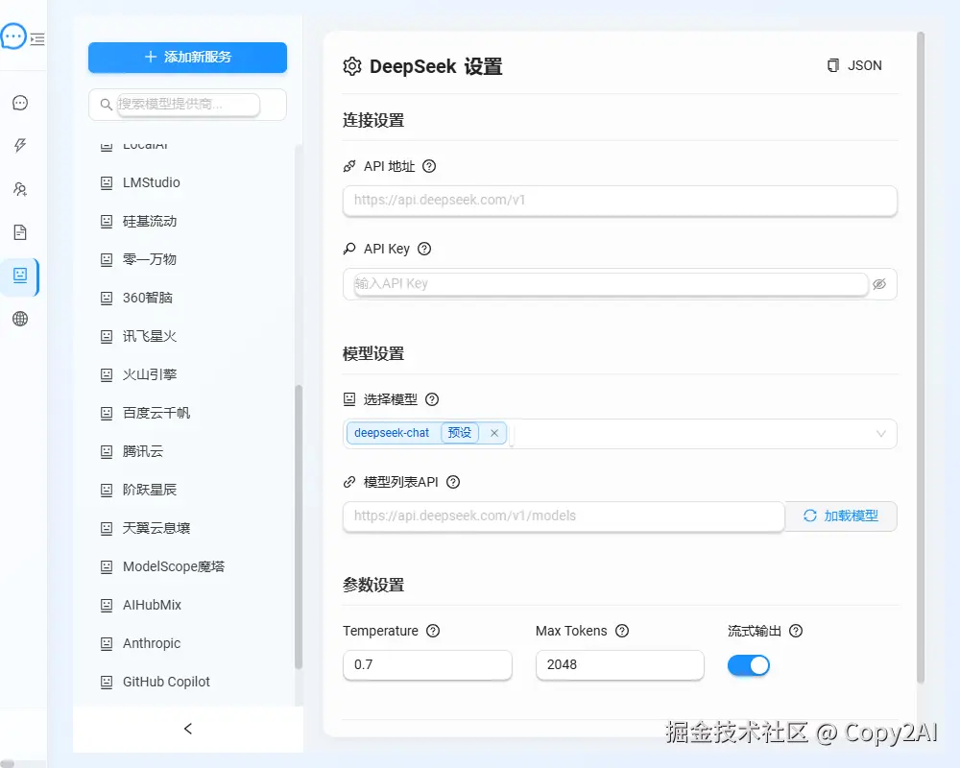Focus the Max Tokens field showing 2048
Viewport: 960px width, 768px height.
pos(619,665)
